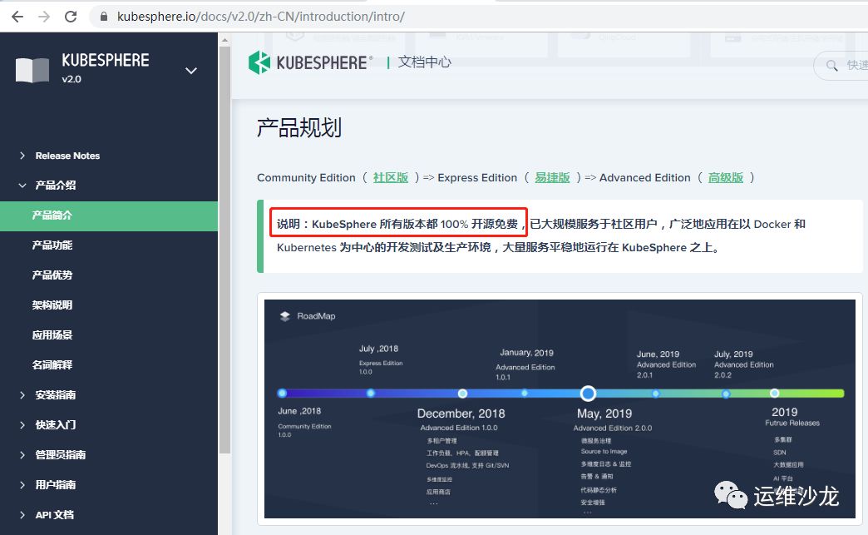Viewport: 868px width, 535px height.
Task: Open 产品功能 page
Action: pyautogui.click(x=52, y=245)
